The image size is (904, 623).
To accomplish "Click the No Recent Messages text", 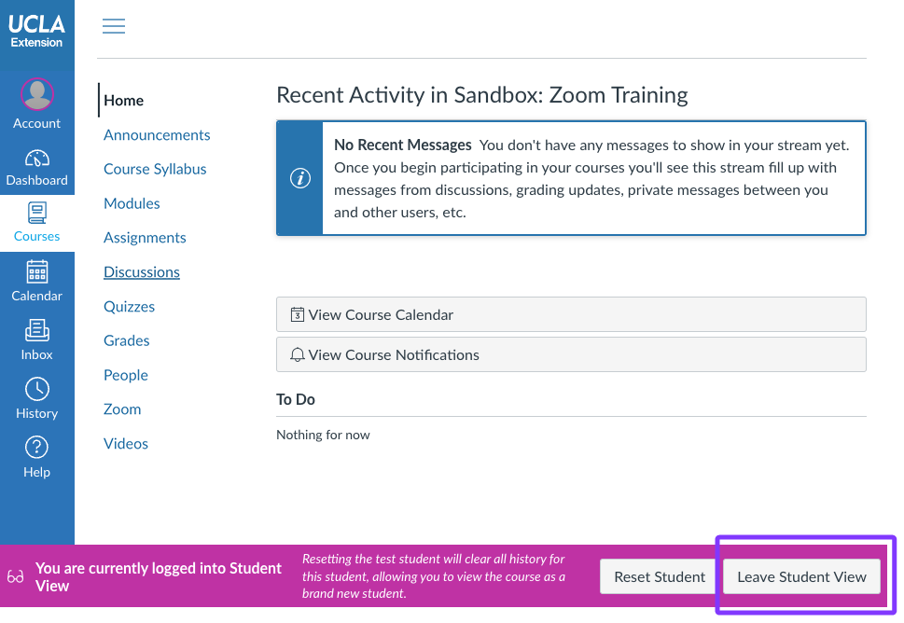I will [402, 145].
